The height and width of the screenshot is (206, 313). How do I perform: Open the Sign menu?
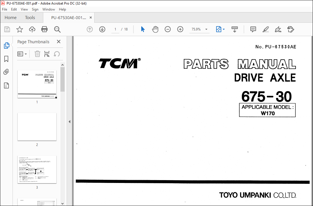(35, 9)
